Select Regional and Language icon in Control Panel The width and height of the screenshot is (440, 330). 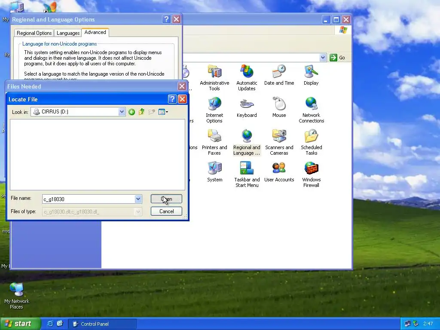[x=247, y=142]
